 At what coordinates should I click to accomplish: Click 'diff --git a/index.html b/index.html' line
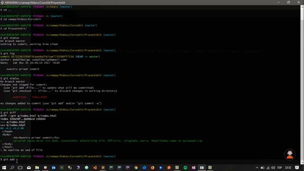[28, 116]
